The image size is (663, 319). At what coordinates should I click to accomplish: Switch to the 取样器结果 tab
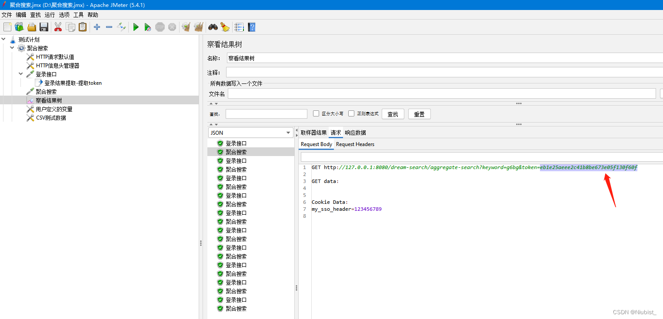pyautogui.click(x=313, y=133)
